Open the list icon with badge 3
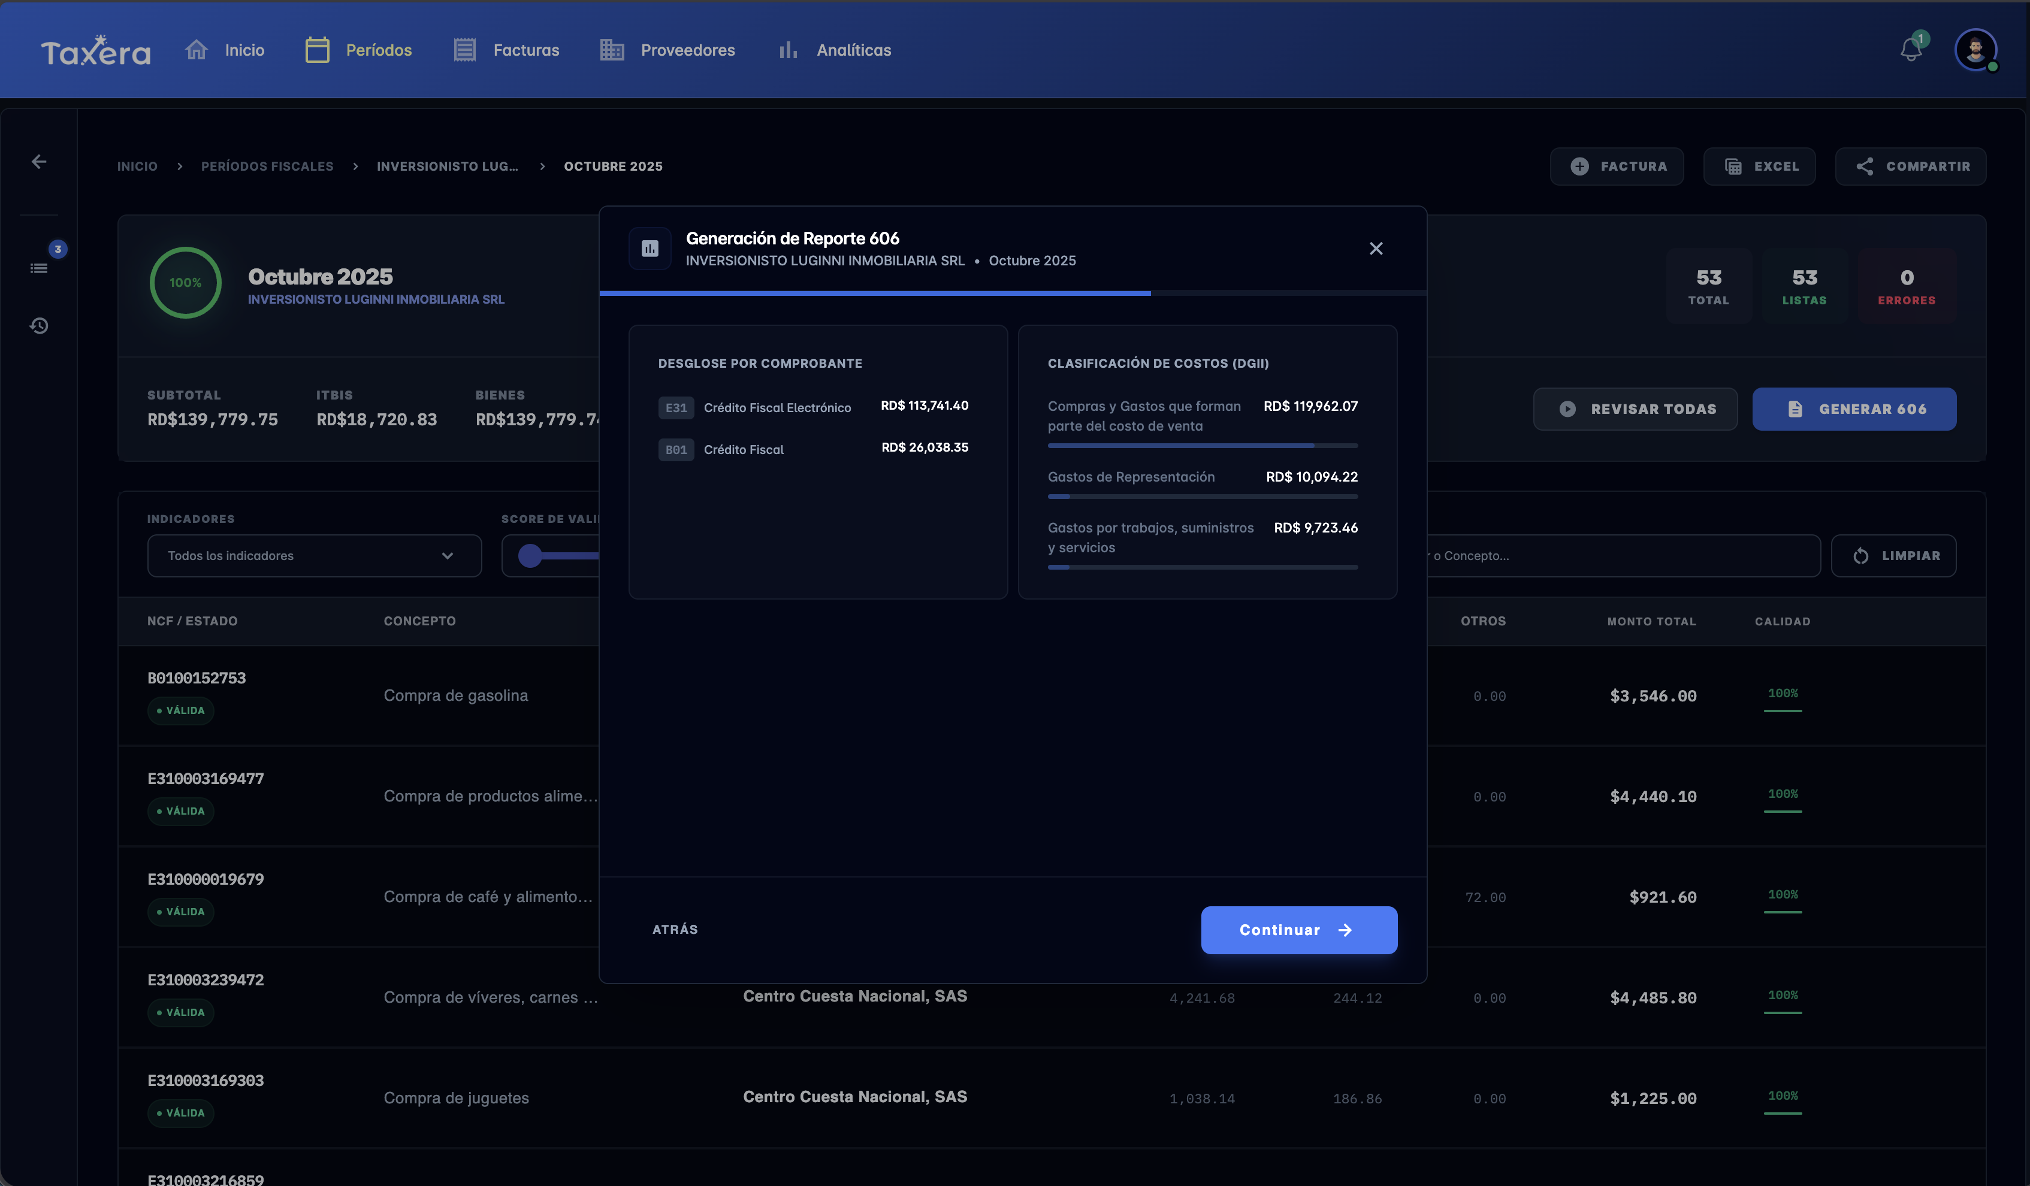Image resolution: width=2030 pixels, height=1186 pixels. 40,267
